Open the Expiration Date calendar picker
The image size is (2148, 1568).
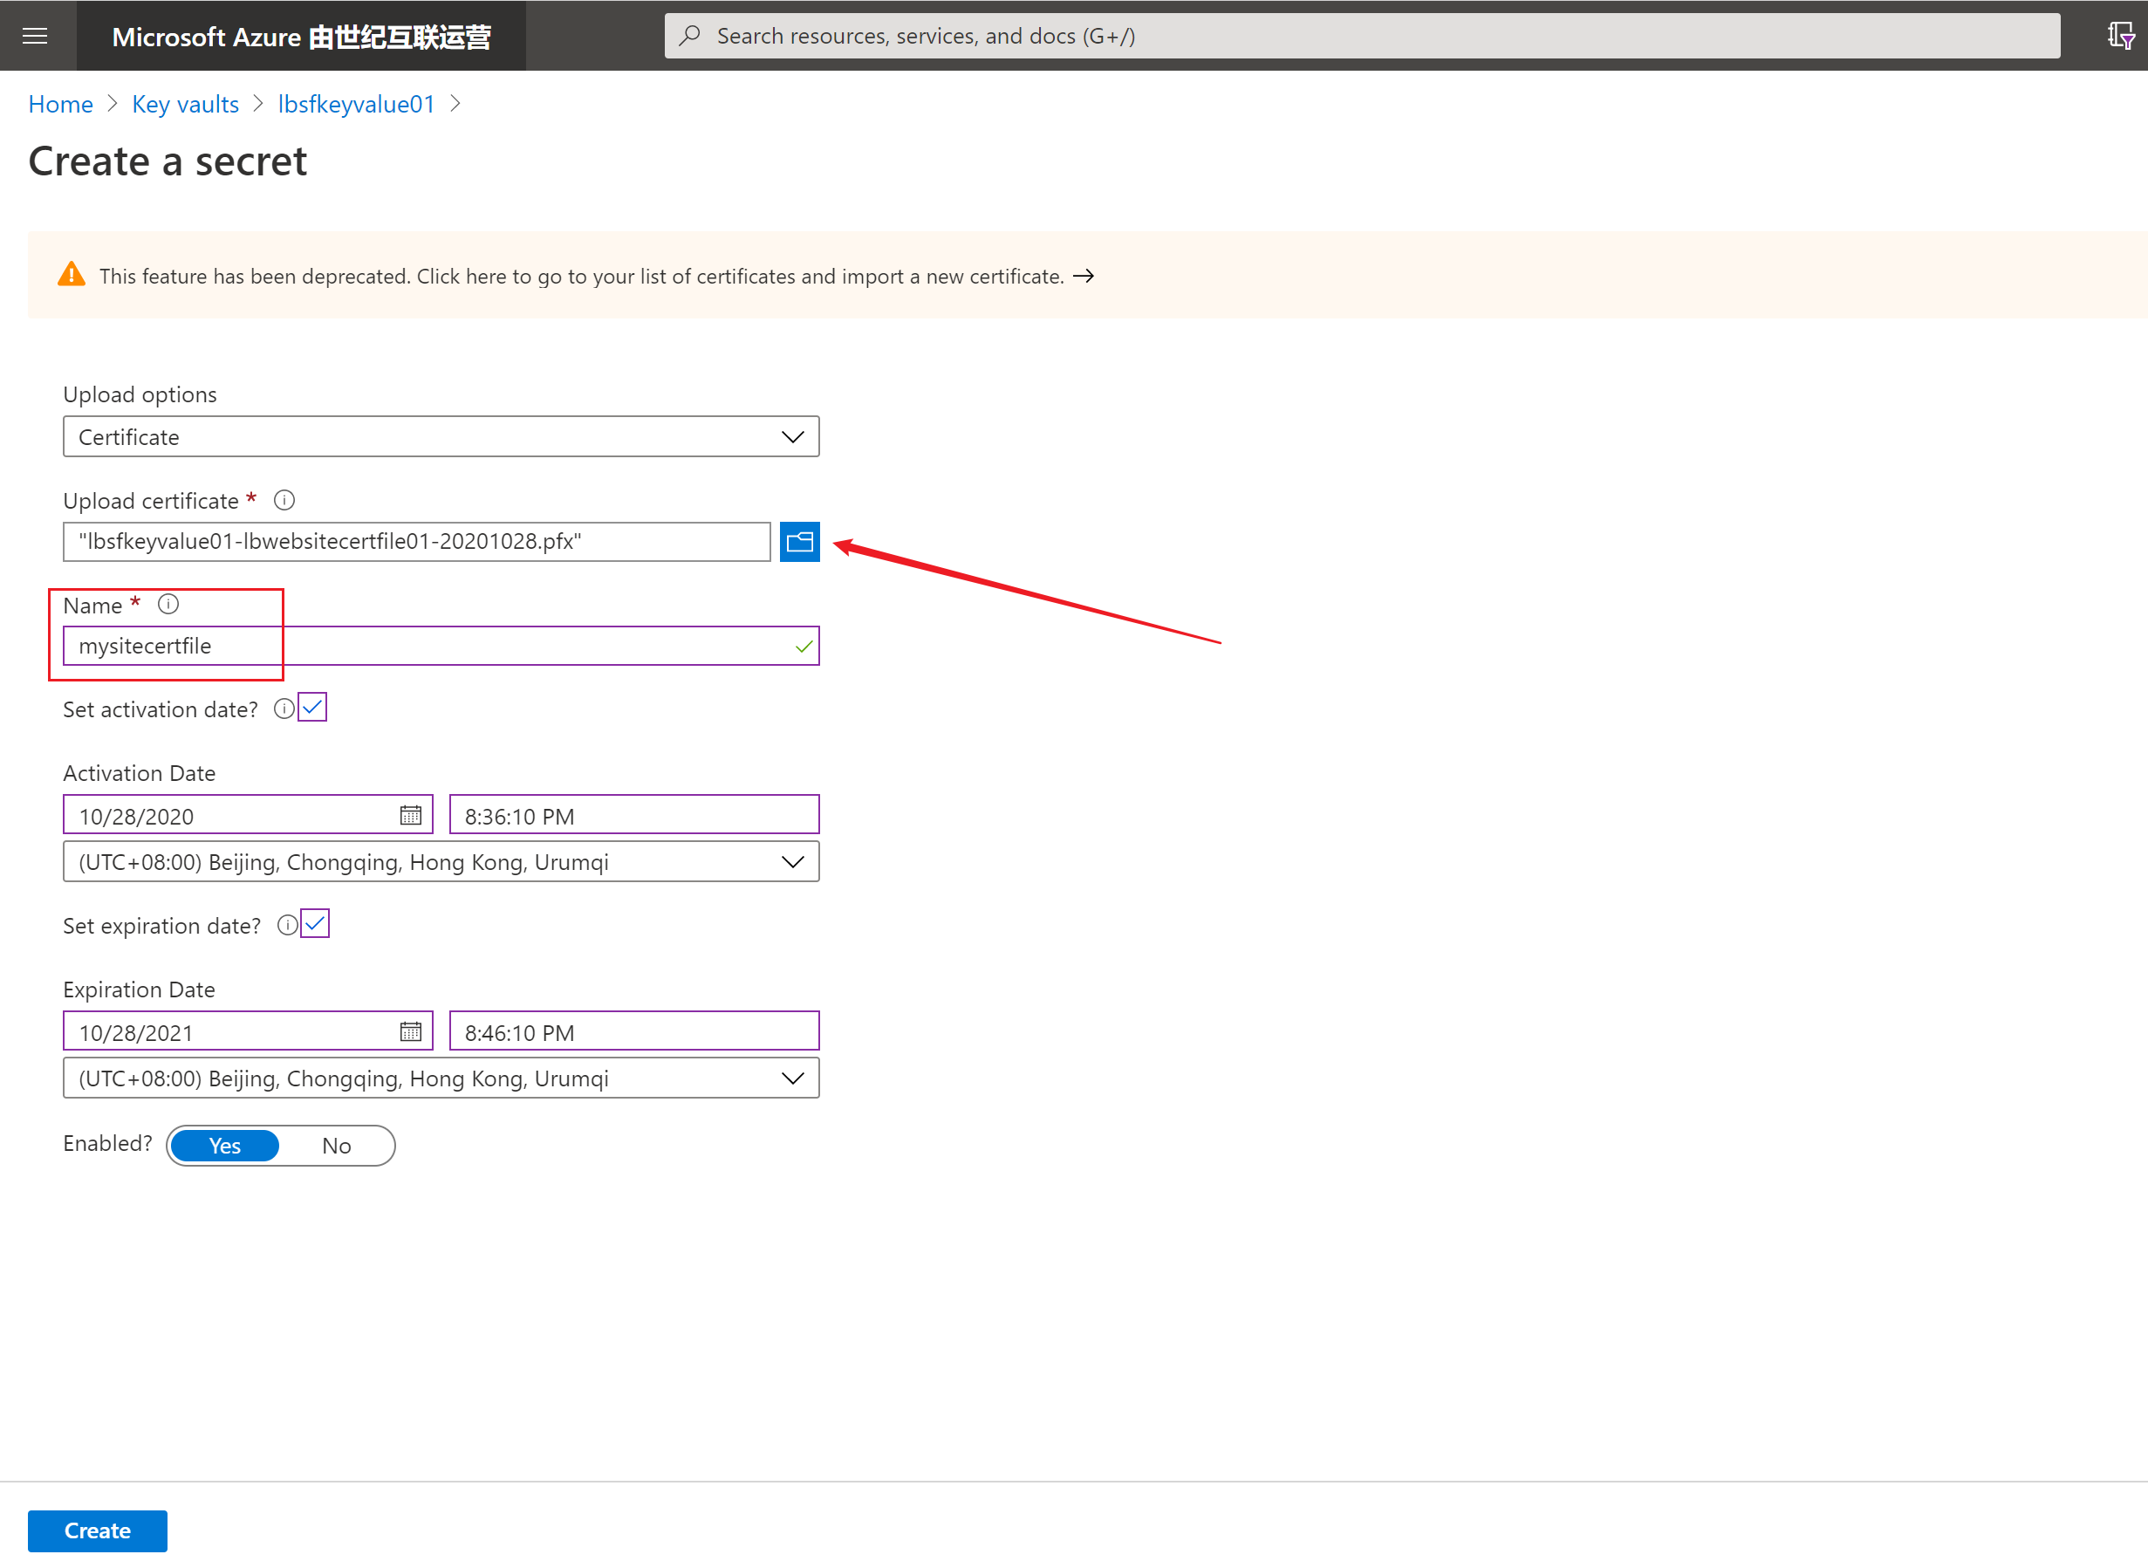pyautogui.click(x=410, y=1031)
